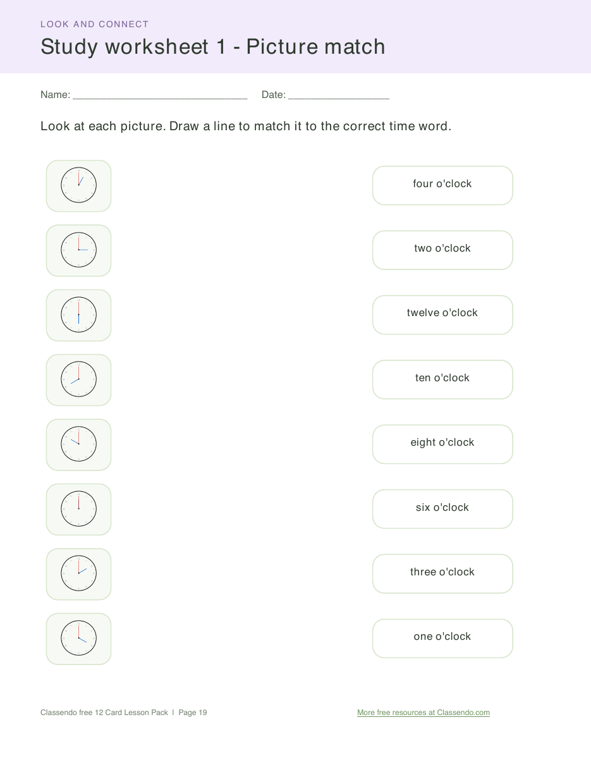Pick the "six o'clock" word box
Screen dimensions: 591x765
(x=442, y=509)
